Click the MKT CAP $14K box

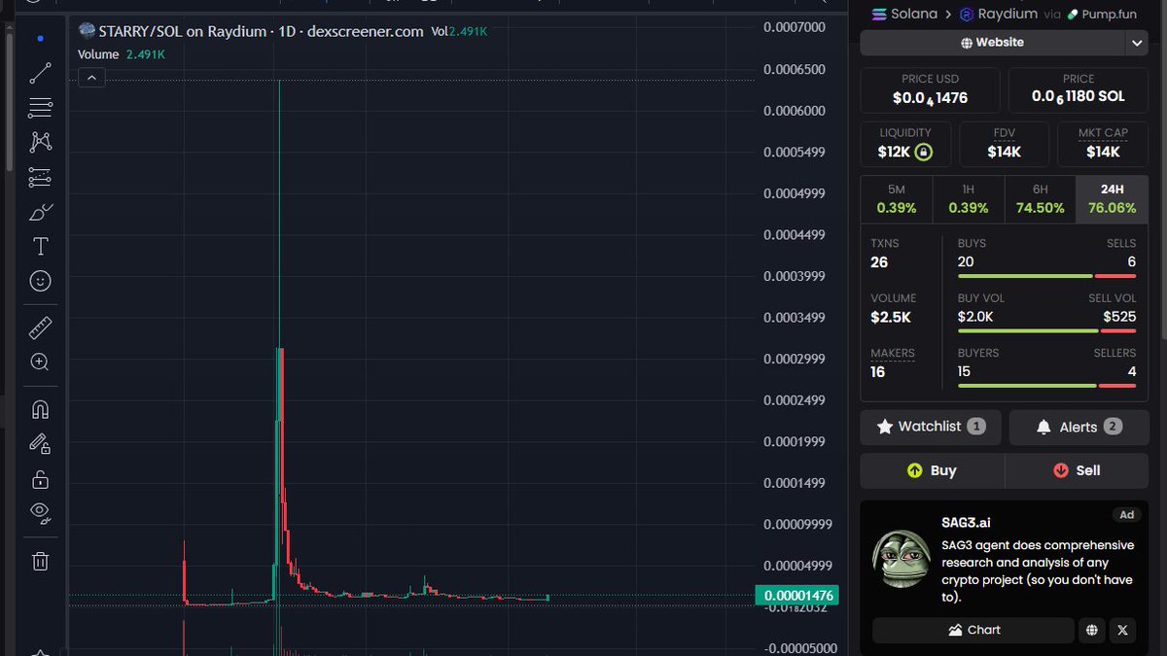click(x=1103, y=143)
